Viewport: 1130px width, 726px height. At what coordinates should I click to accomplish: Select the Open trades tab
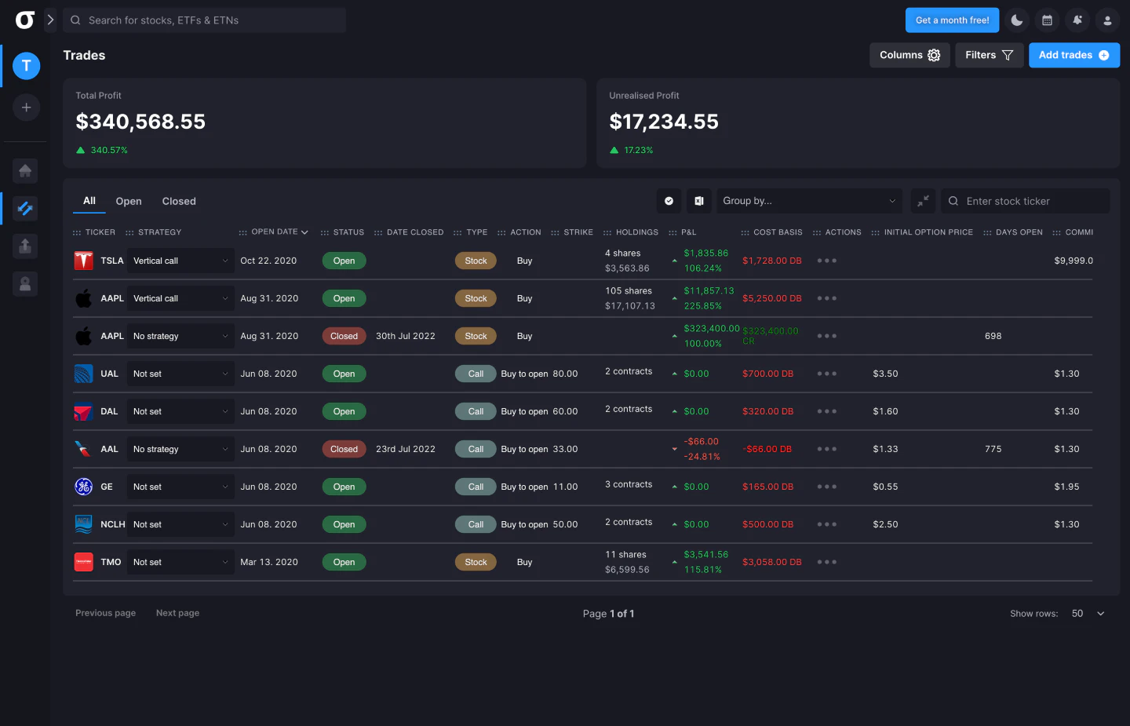pyautogui.click(x=128, y=201)
